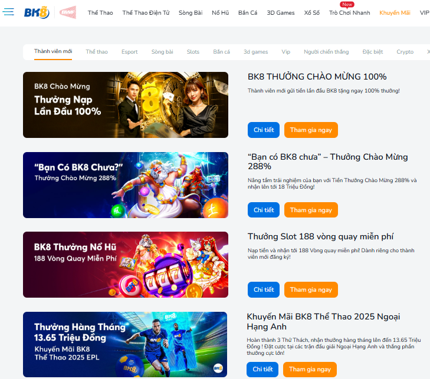
Task: Click Tham gia ngay for 288% bonus
Action: point(311,210)
